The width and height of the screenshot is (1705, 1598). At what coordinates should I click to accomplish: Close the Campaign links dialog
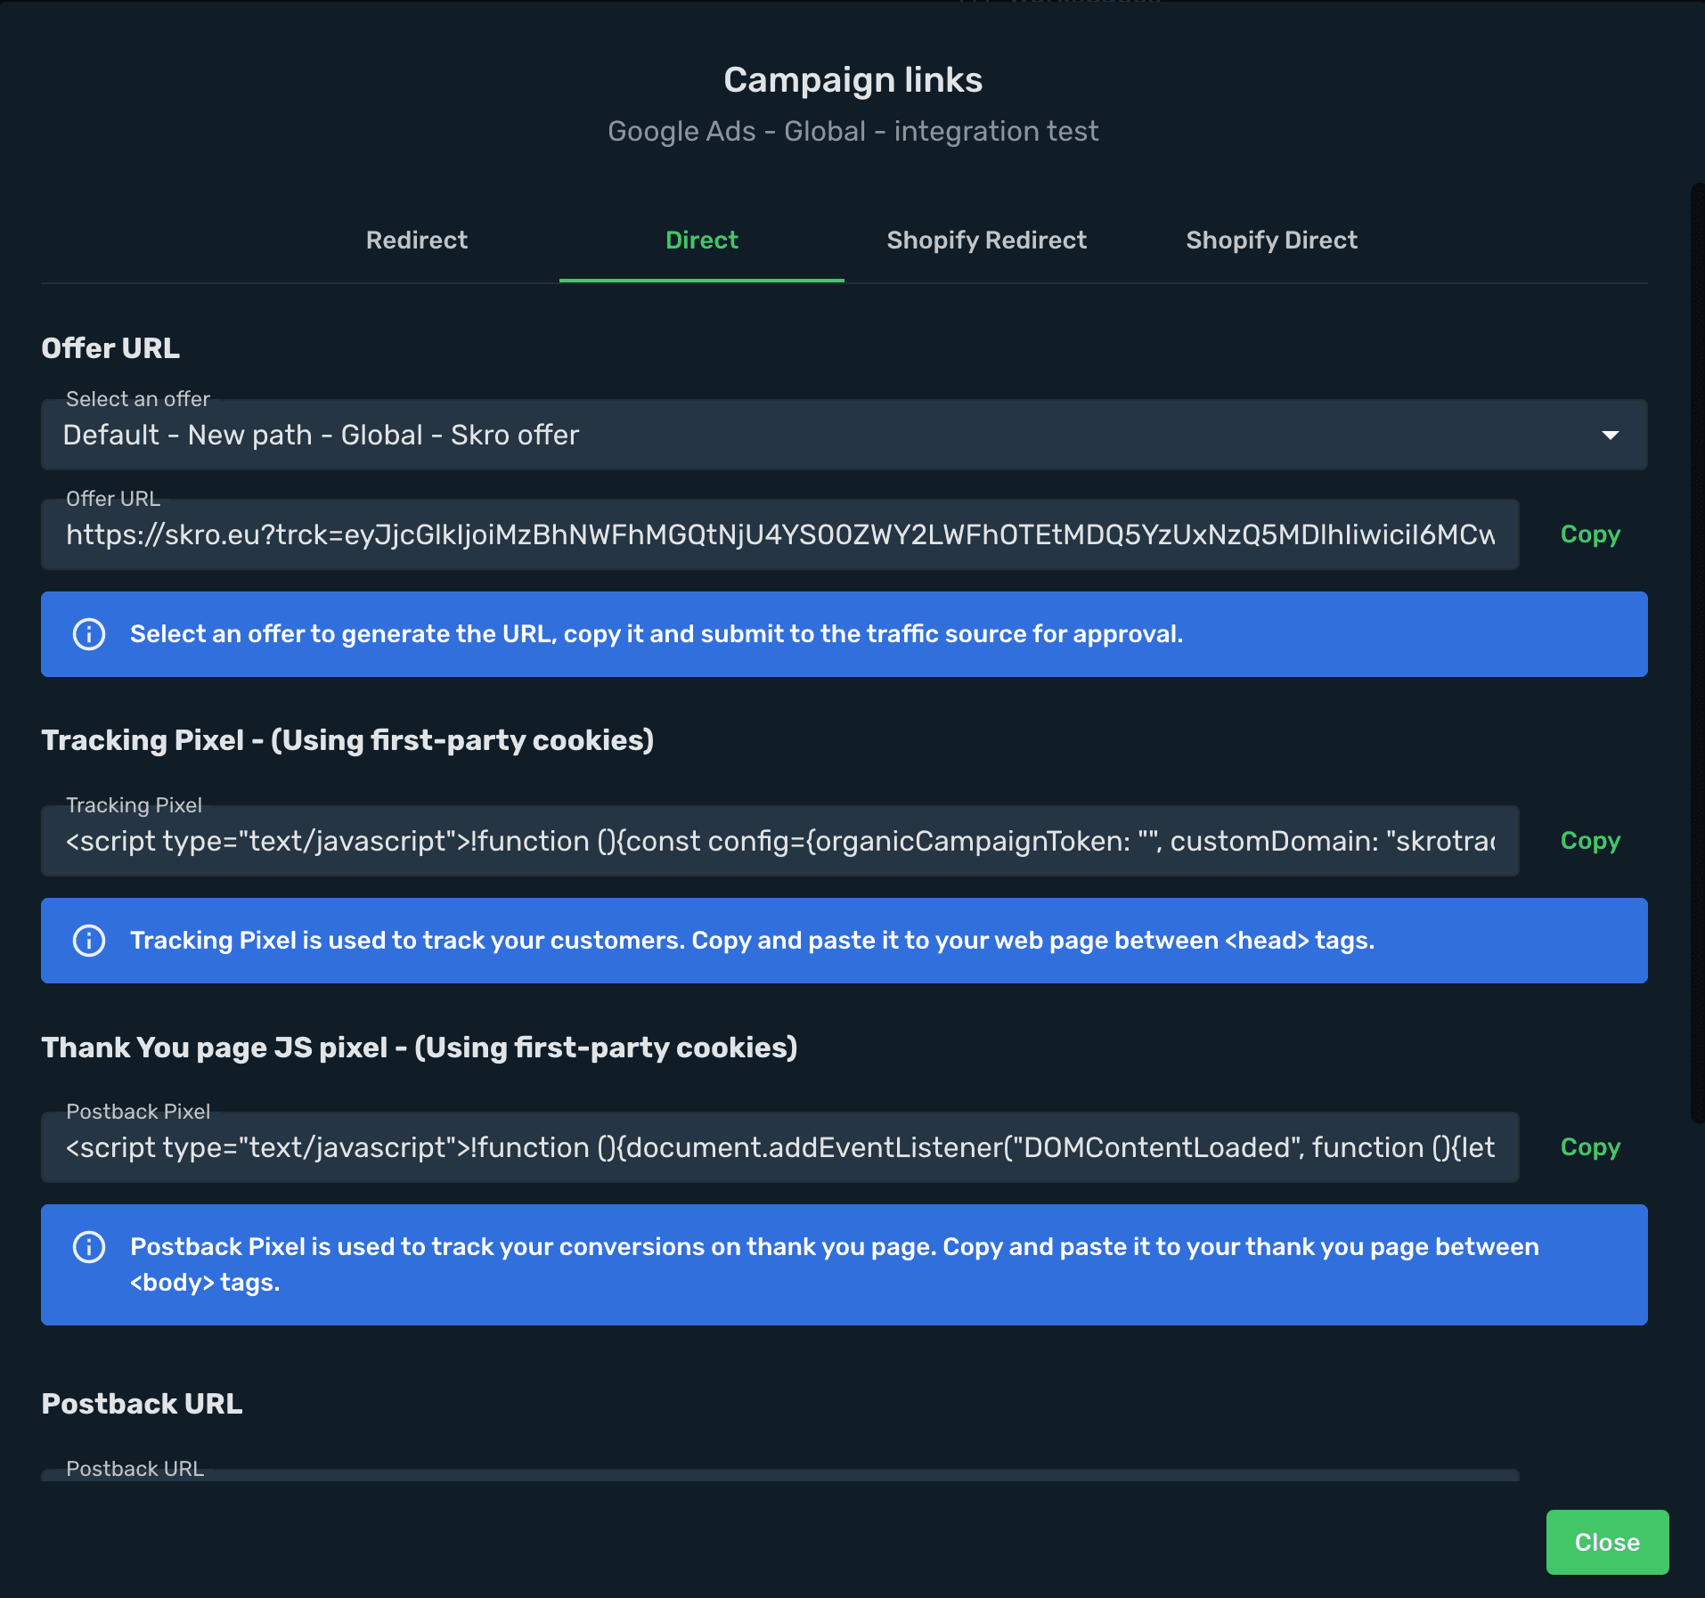1607,1542
